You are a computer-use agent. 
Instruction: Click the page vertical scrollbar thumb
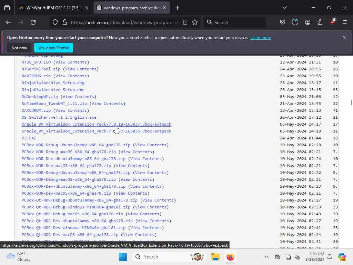351,102
